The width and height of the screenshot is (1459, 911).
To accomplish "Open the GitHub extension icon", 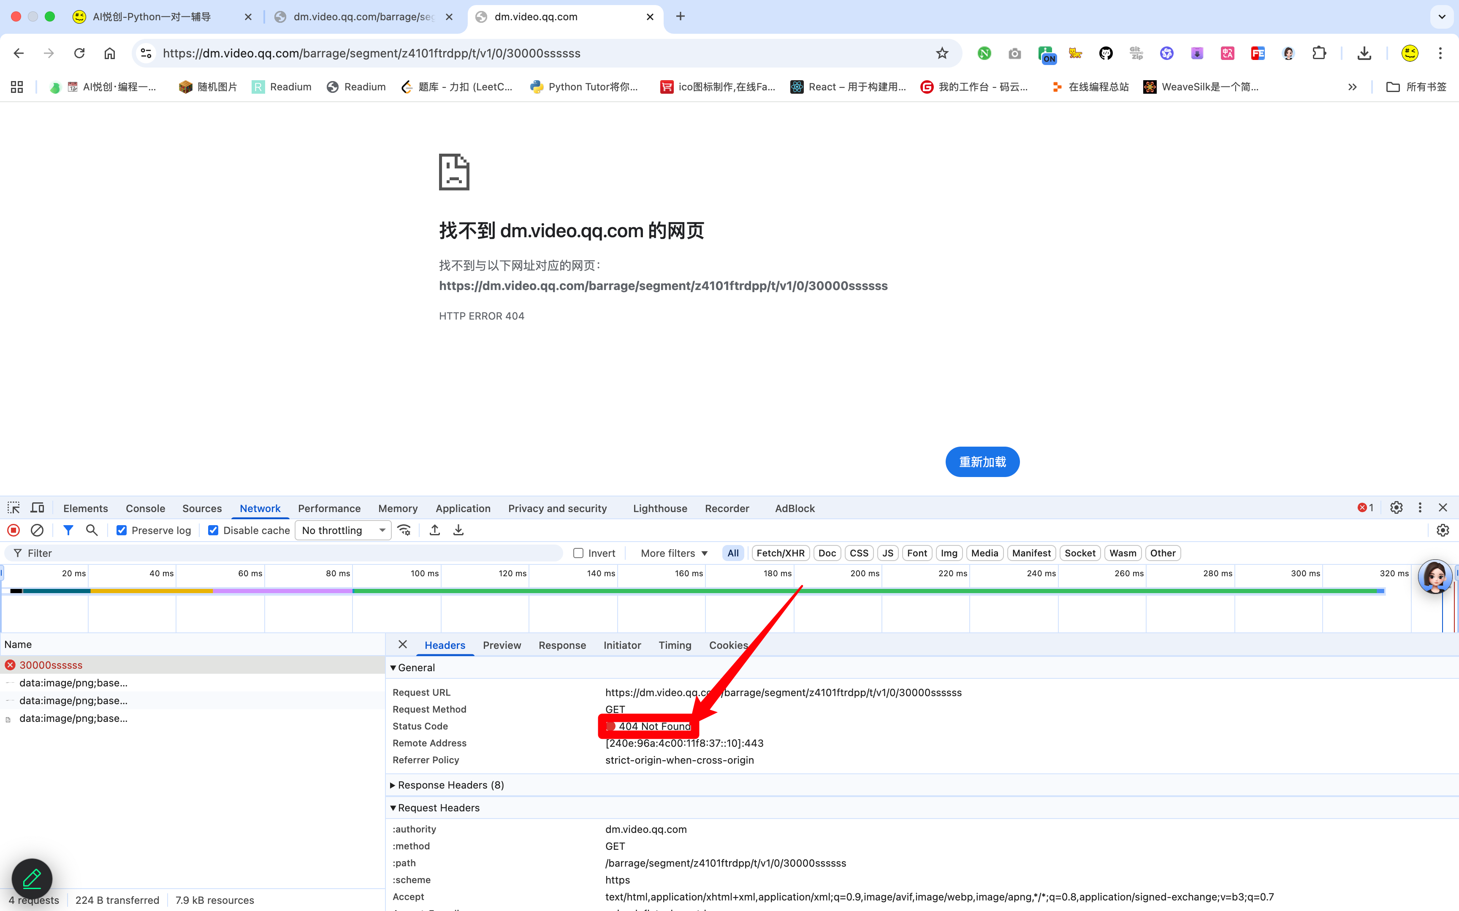I will 1106,53.
